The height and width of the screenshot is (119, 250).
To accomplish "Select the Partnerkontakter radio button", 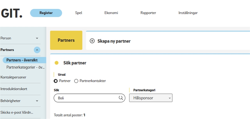I will [76, 81].
